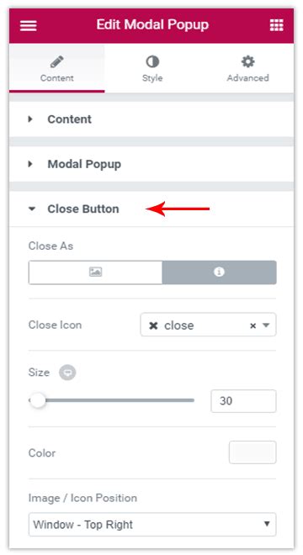Click the Size value input field
303x555 pixels.
[243, 401]
